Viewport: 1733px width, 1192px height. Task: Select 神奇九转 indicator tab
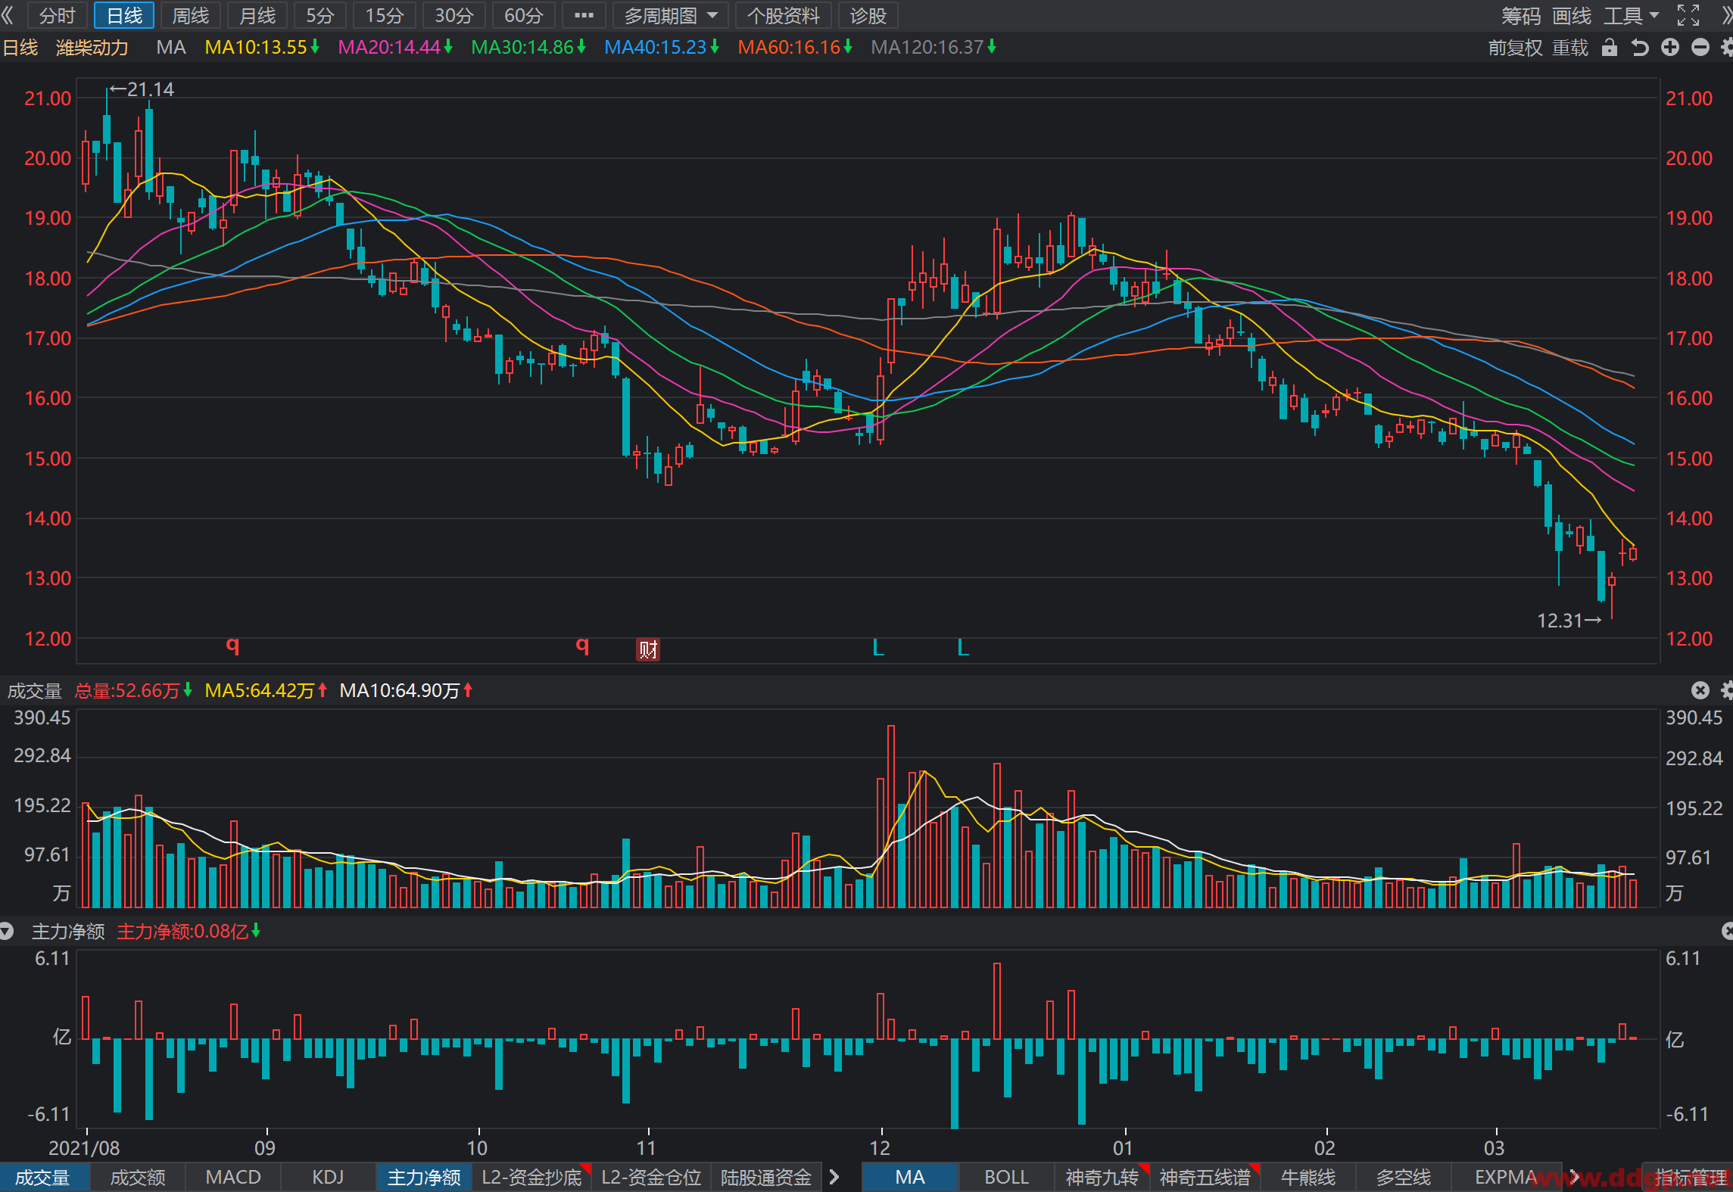click(1102, 1178)
